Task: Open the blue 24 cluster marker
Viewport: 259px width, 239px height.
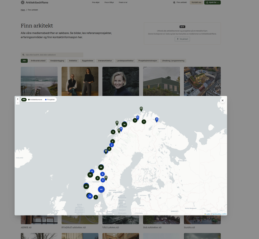Action: click(x=90, y=196)
